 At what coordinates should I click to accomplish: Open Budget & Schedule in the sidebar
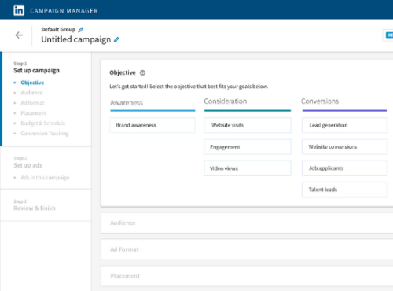point(43,123)
